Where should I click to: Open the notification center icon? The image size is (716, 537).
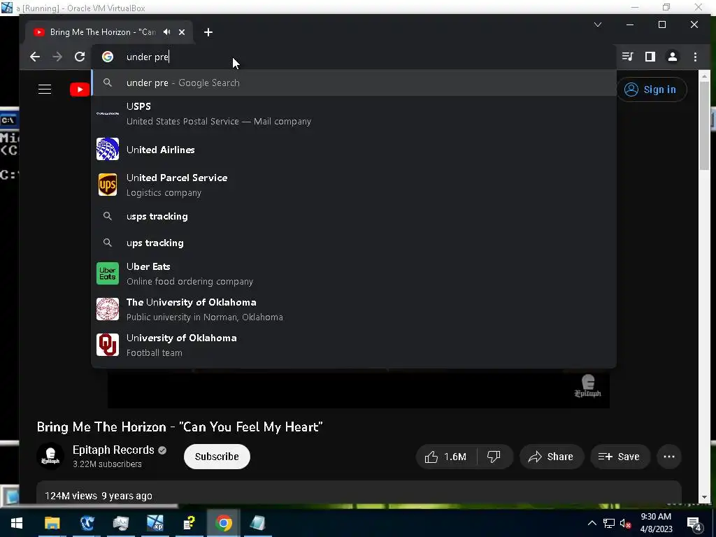click(694, 524)
